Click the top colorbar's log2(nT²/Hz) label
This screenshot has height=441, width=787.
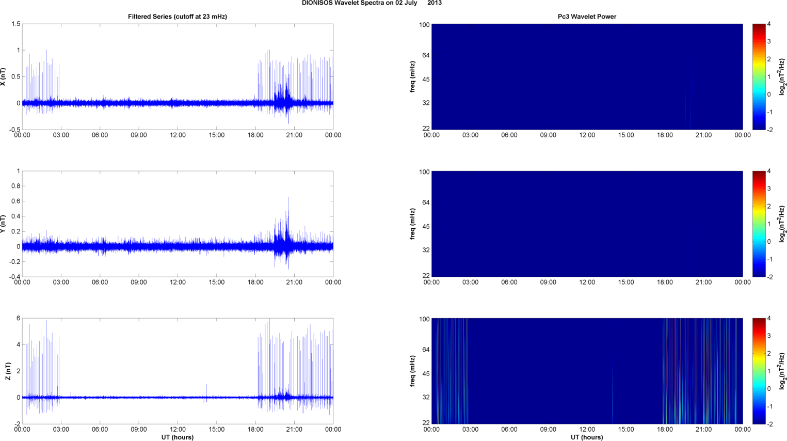tap(782, 77)
